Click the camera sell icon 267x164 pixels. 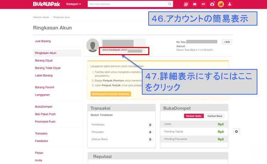(x=212, y=4)
